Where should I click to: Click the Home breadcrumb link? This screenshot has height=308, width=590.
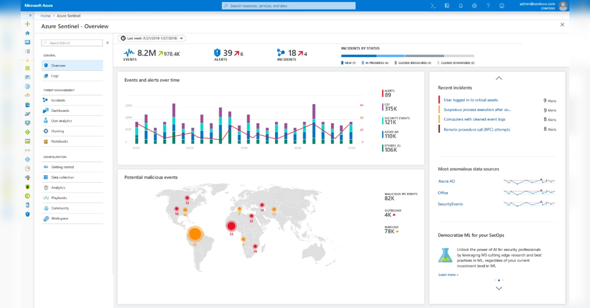(x=46, y=16)
